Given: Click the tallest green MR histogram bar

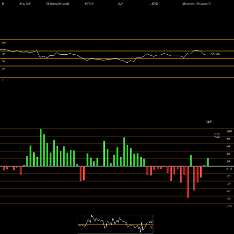Looking at the screenshot, I should point(41,147).
